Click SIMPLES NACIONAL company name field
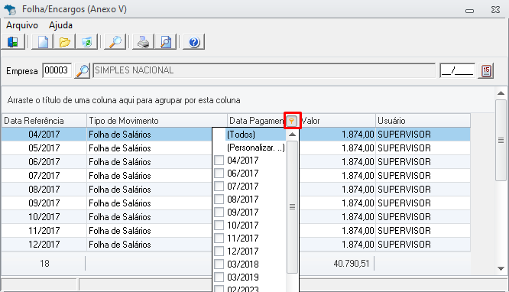The image size is (509, 292). click(264, 70)
